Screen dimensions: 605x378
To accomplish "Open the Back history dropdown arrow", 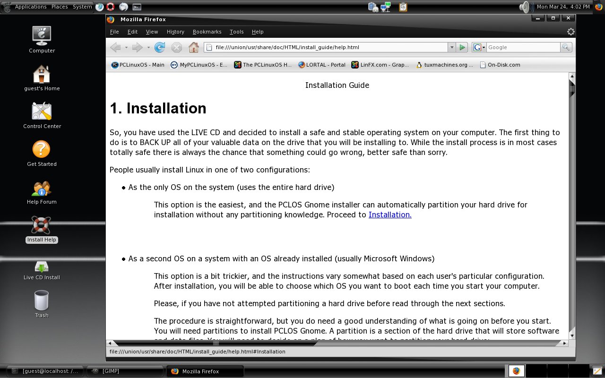I will coord(126,47).
